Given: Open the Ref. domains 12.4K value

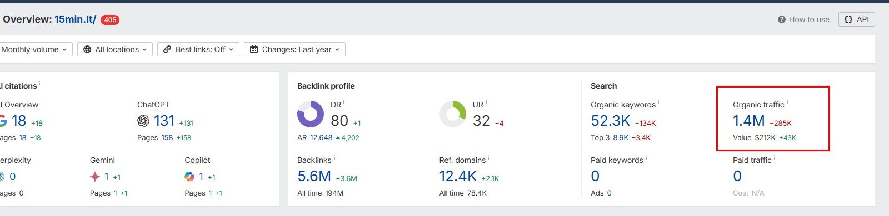Looking at the screenshot, I should [458, 176].
